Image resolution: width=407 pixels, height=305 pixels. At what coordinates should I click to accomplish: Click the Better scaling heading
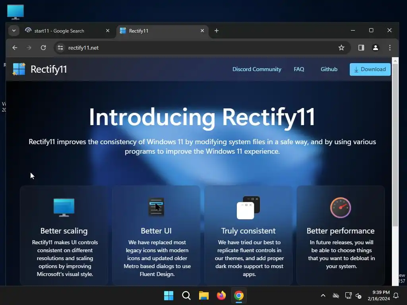tap(64, 231)
